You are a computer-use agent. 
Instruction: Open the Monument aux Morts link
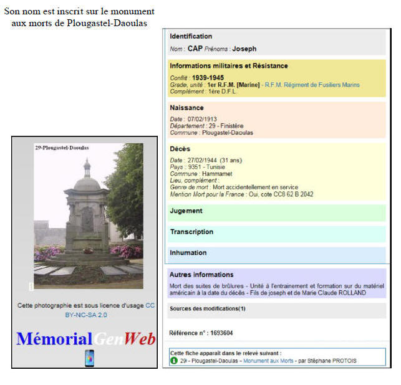click(268, 361)
